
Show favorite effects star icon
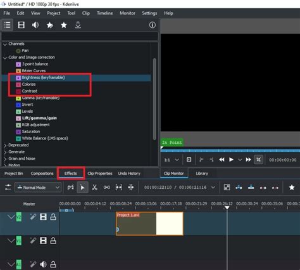coord(64,25)
